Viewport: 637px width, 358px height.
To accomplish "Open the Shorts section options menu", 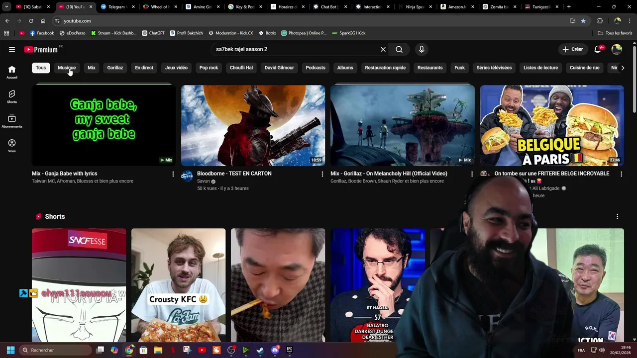I will pyautogui.click(x=617, y=217).
